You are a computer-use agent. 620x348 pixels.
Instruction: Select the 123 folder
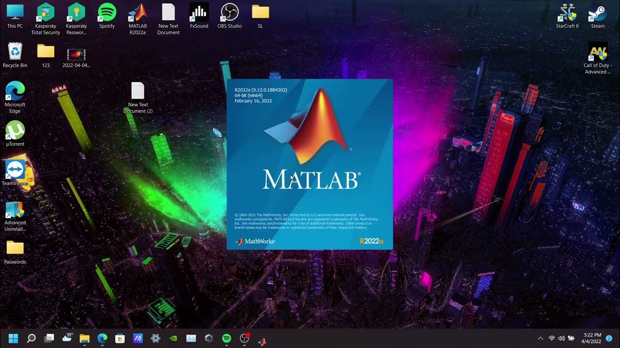click(x=46, y=55)
